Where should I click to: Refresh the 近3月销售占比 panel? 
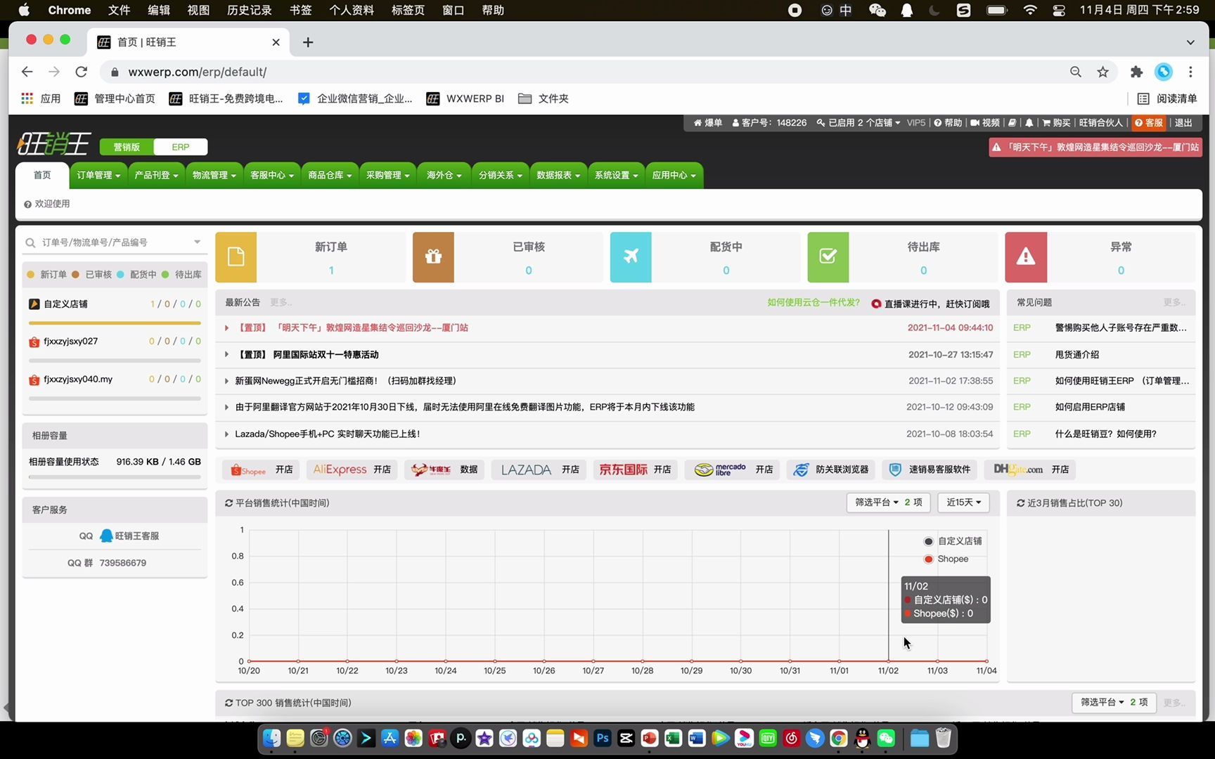tap(1021, 503)
